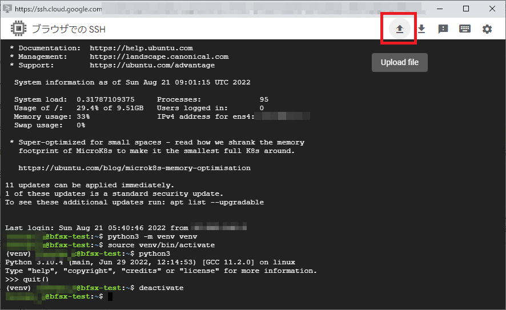506x310 pixels.
Task: Click the 'Super-optimized for small spaces' line
Action: pos(157,142)
